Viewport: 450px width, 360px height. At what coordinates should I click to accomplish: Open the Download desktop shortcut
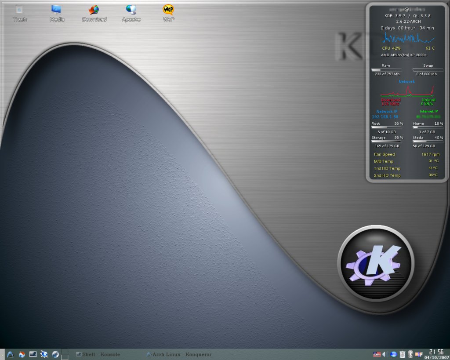(94, 14)
